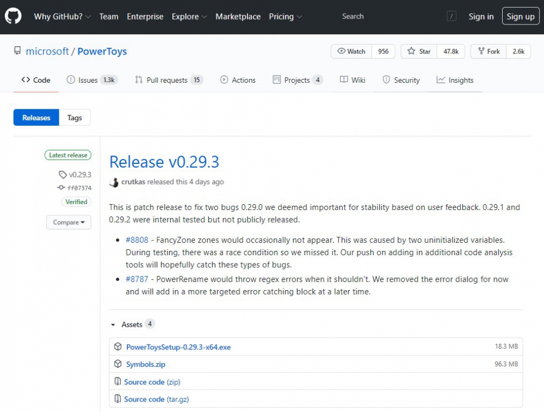Switch to the Code tab

click(36, 80)
